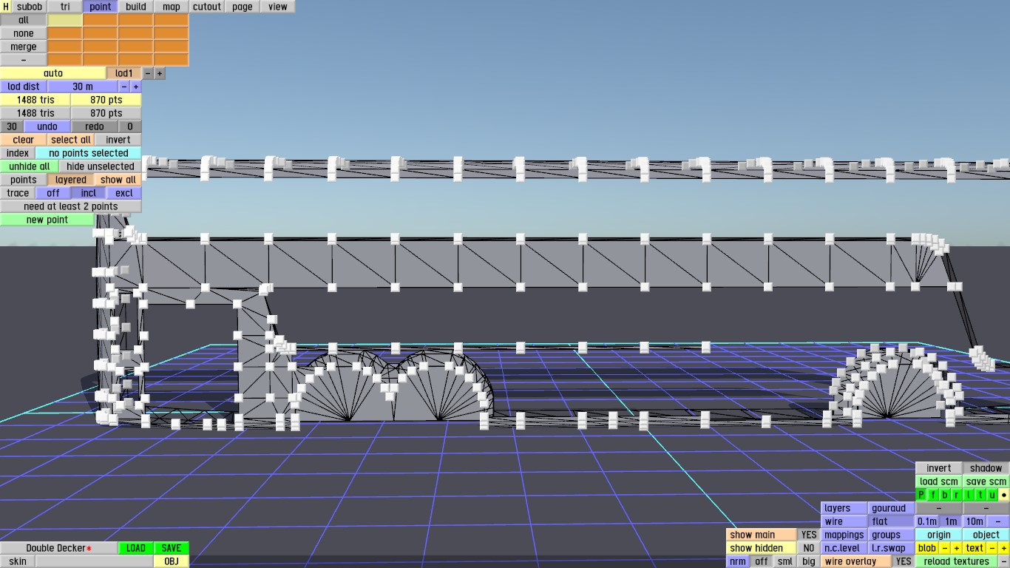1010x568 pixels.
Task: Clear the point selection
Action: (x=24, y=140)
